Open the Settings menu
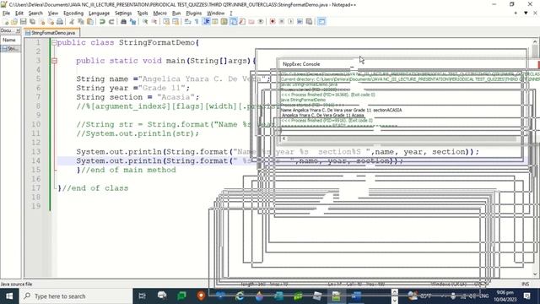The height and width of the screenshot is (304, 540). [123, 14]
